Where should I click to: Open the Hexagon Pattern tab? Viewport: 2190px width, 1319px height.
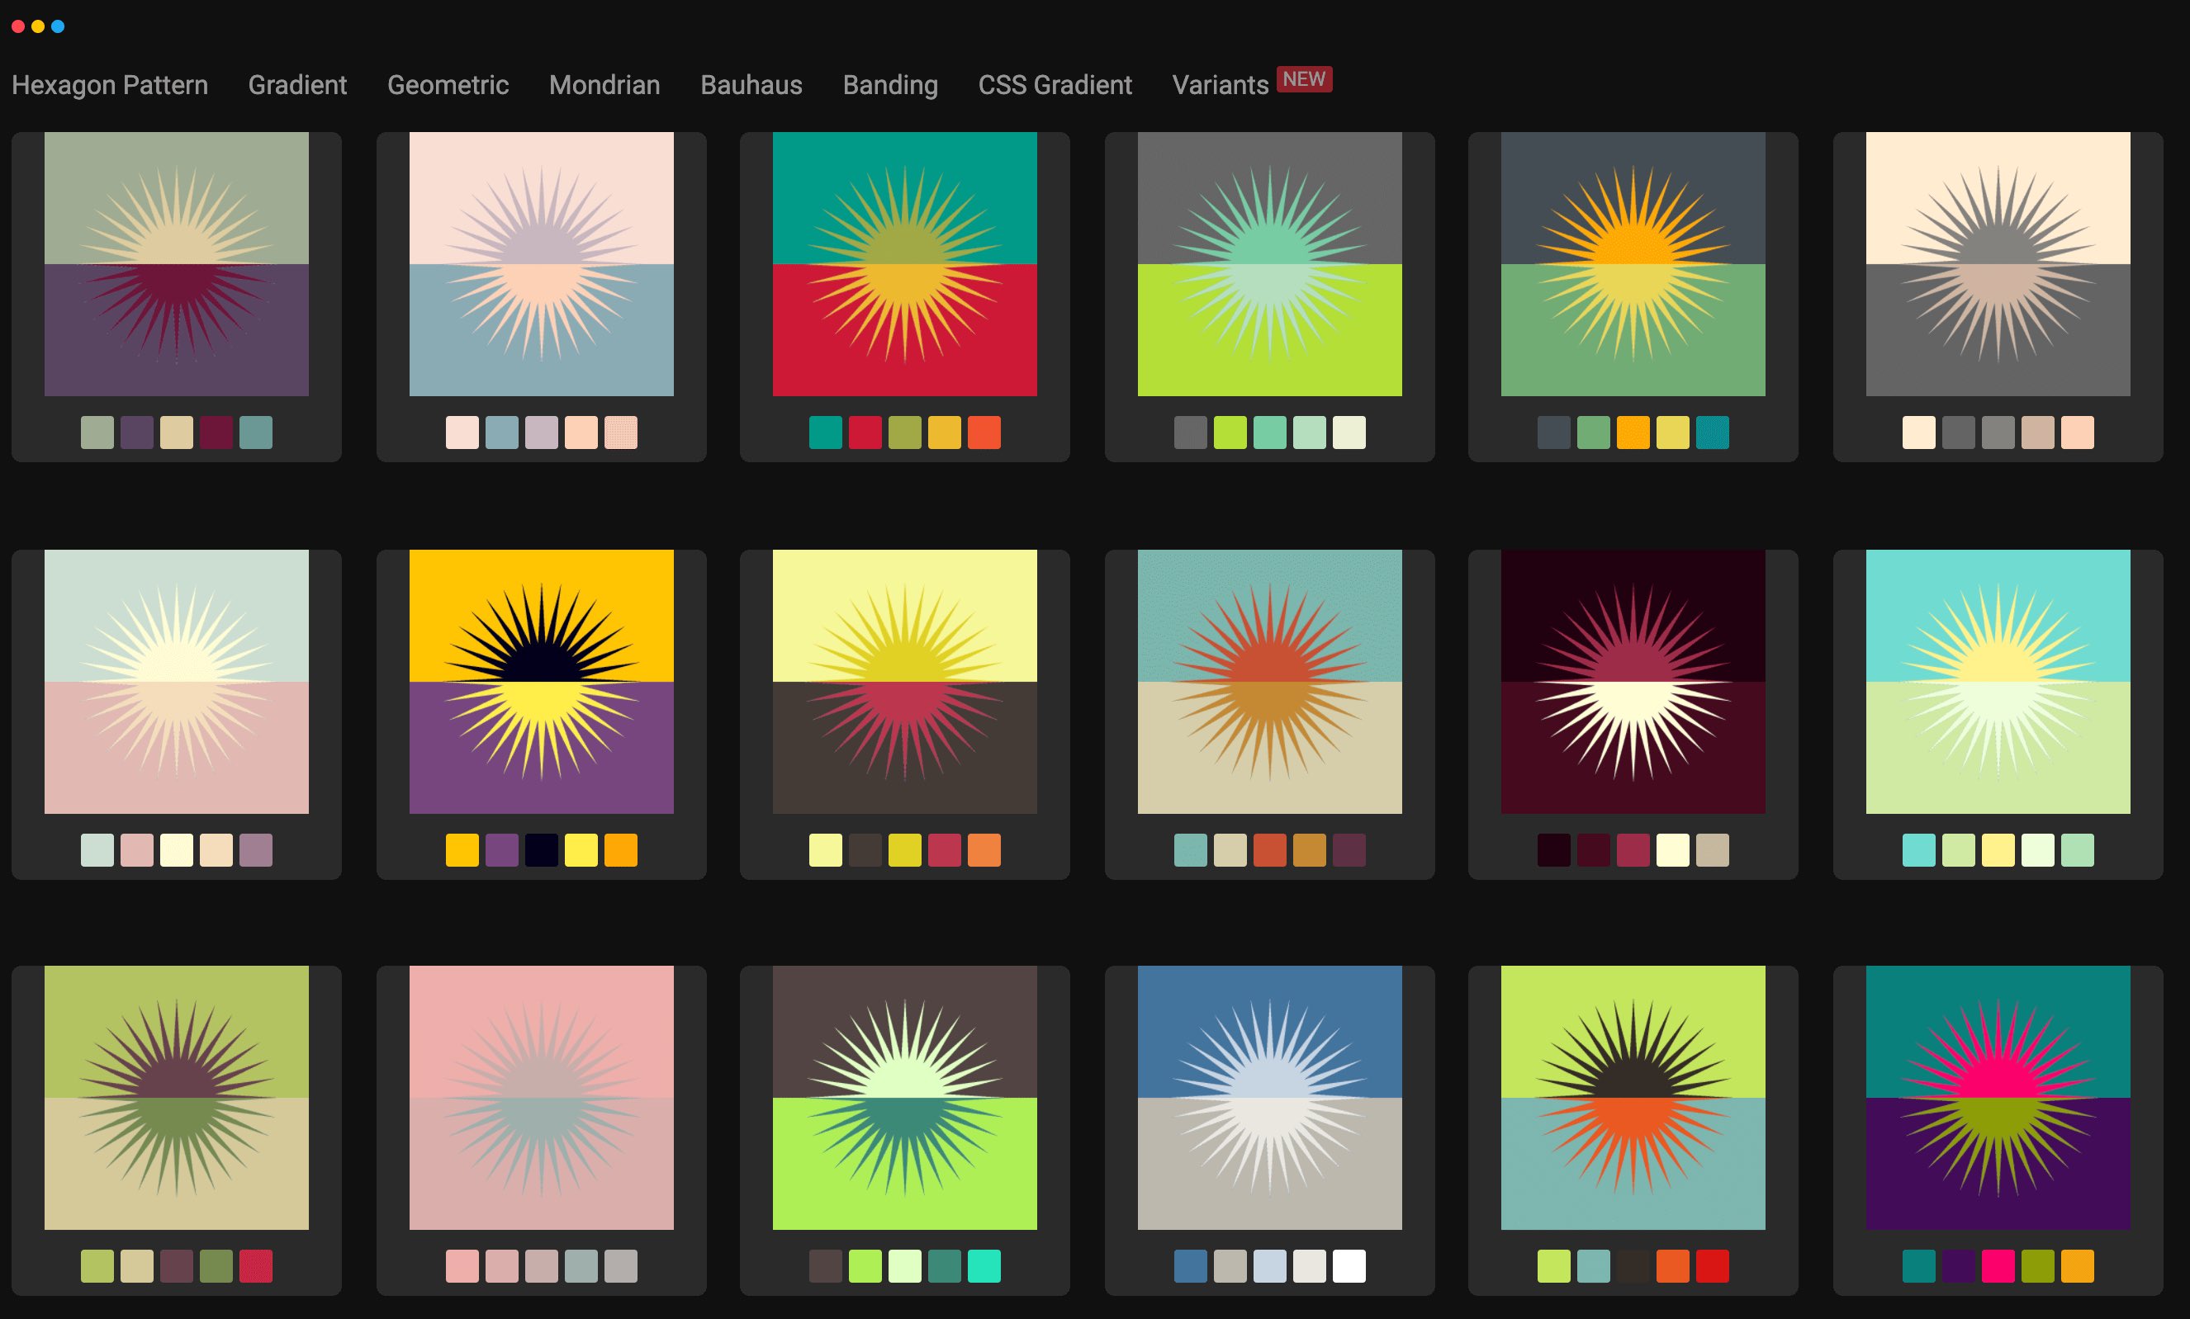coord(109,85)
